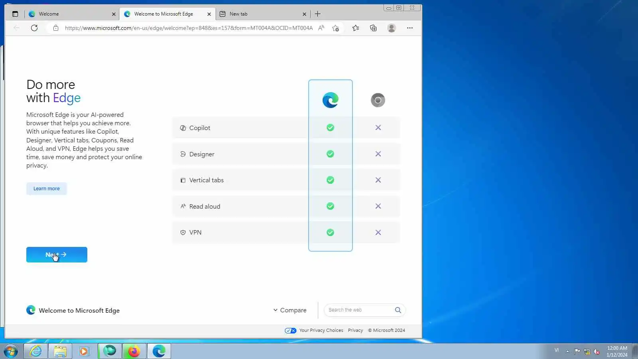
Task: Click the green checkmark in the Designer row
Action: (330, 154)
